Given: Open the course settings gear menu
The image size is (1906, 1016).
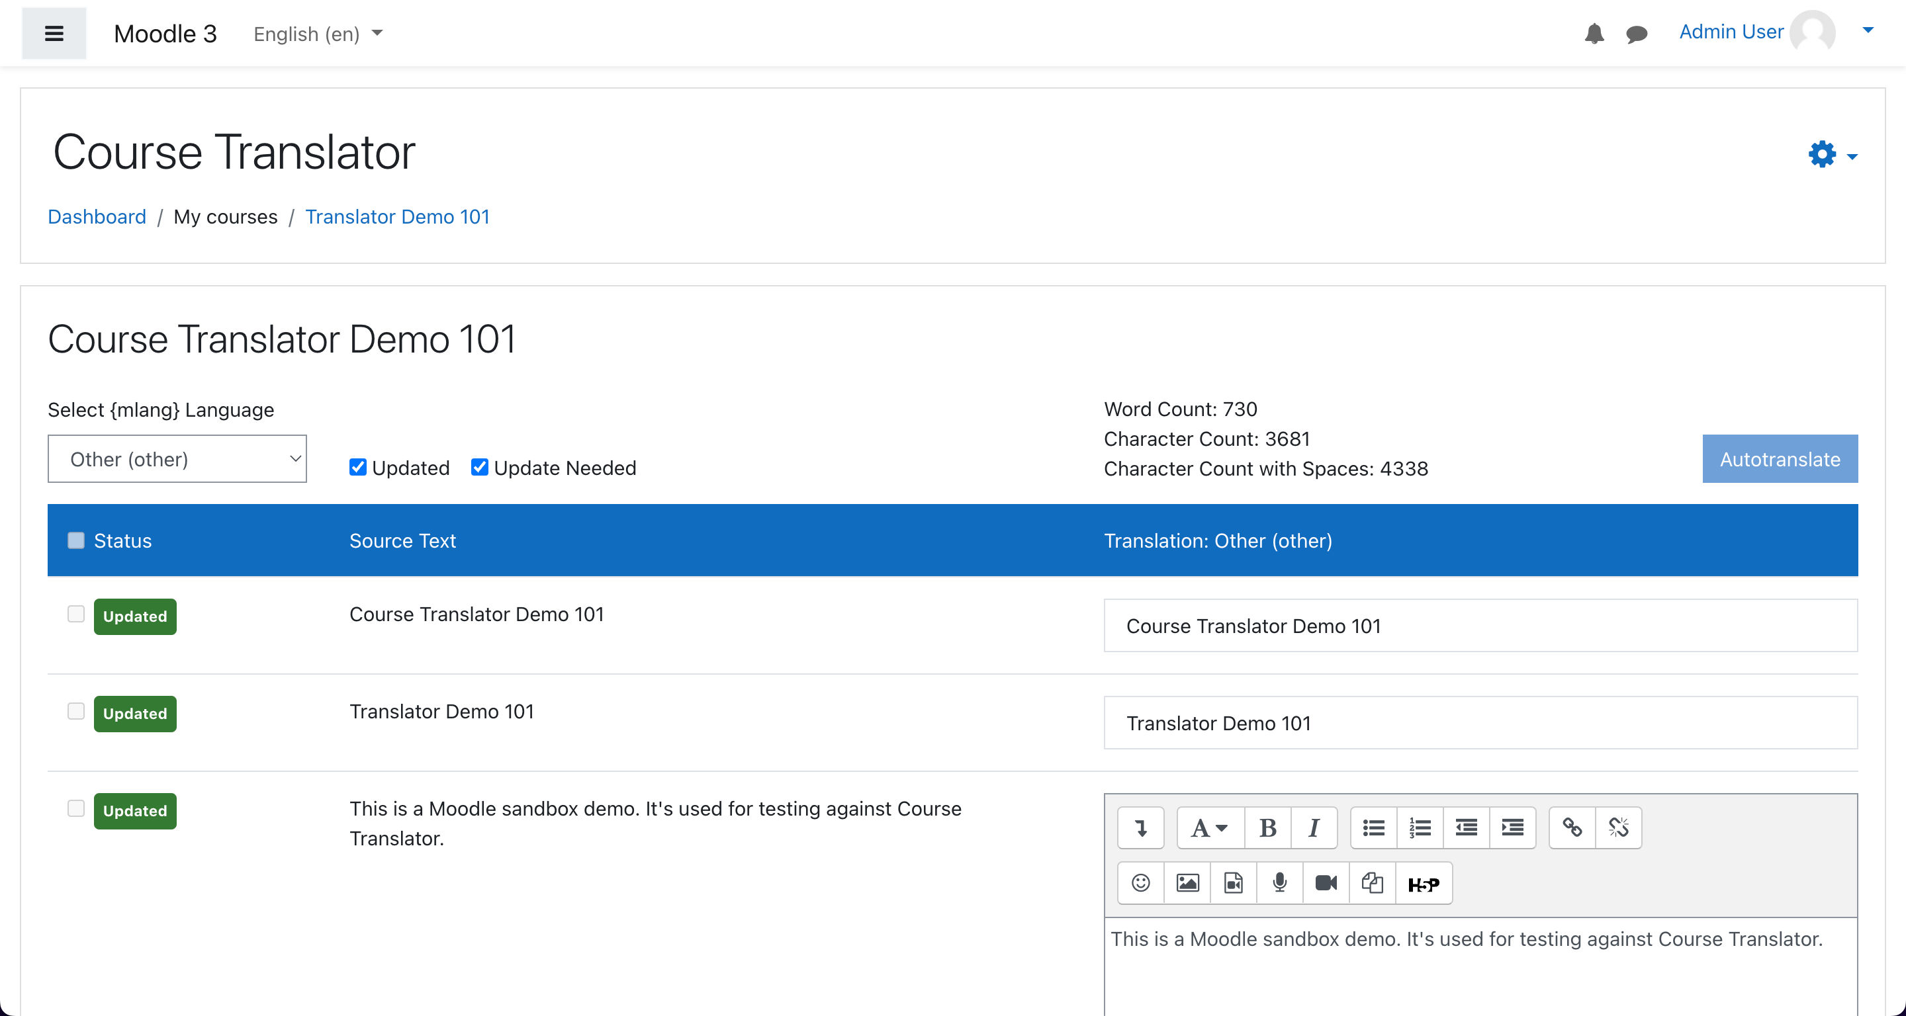Looking at the screenshot, I should [x=1823, y=155].
